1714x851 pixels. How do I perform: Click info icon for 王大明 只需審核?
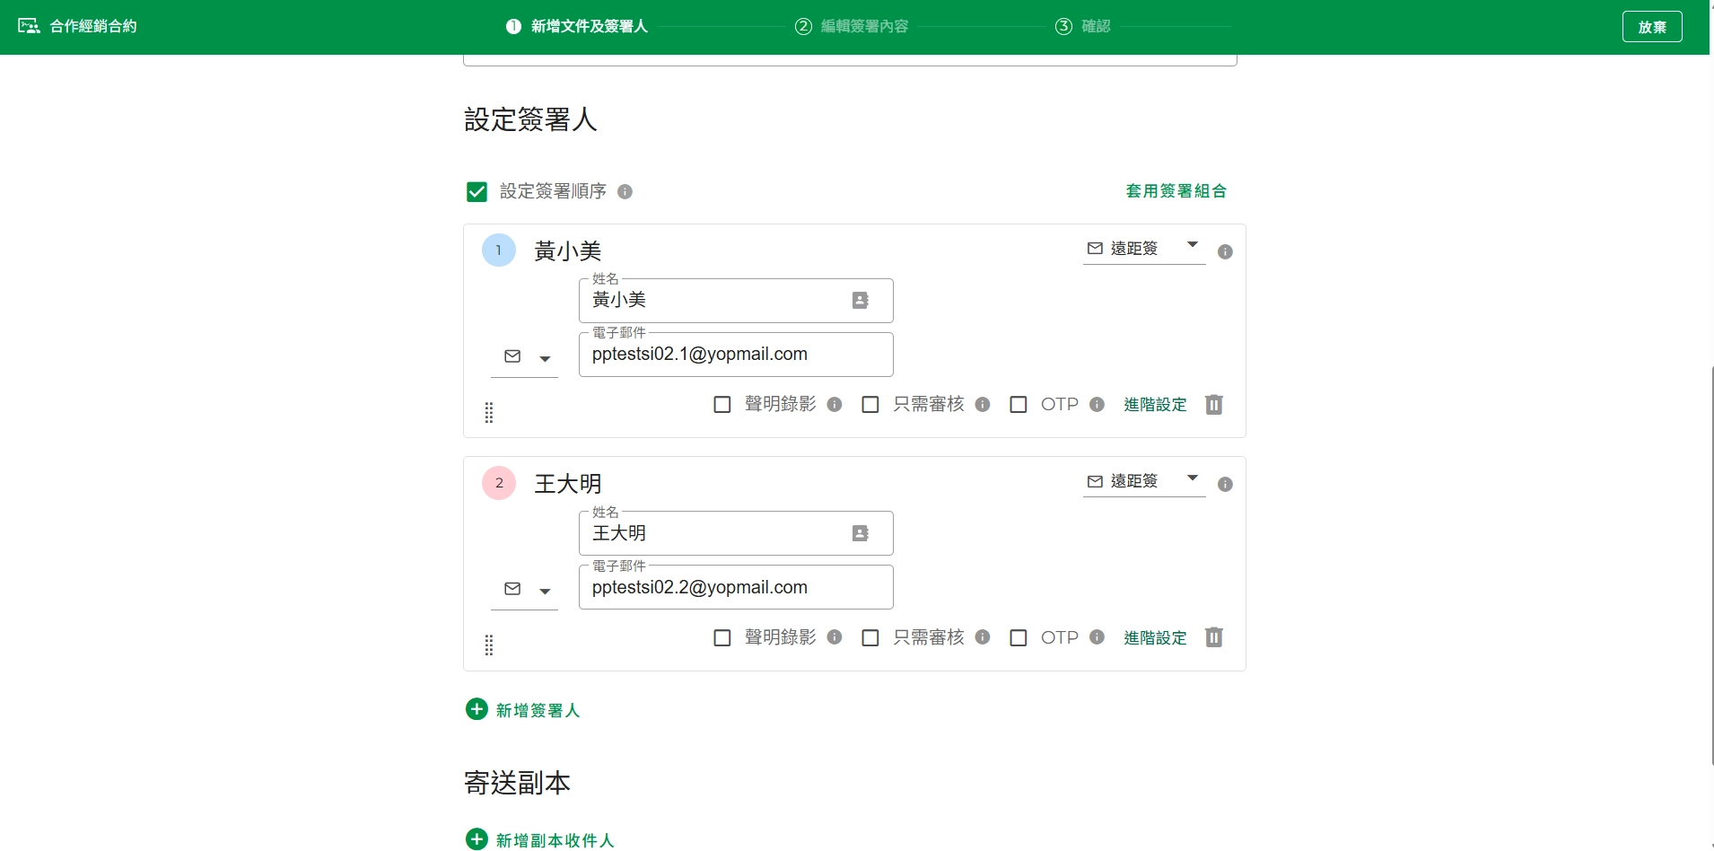click(983, 637)
